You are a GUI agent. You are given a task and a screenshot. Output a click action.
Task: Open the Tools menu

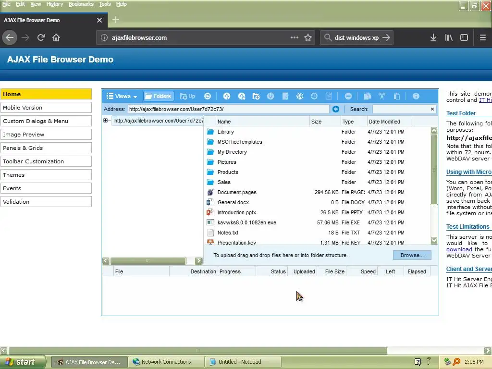coord(105,4)
